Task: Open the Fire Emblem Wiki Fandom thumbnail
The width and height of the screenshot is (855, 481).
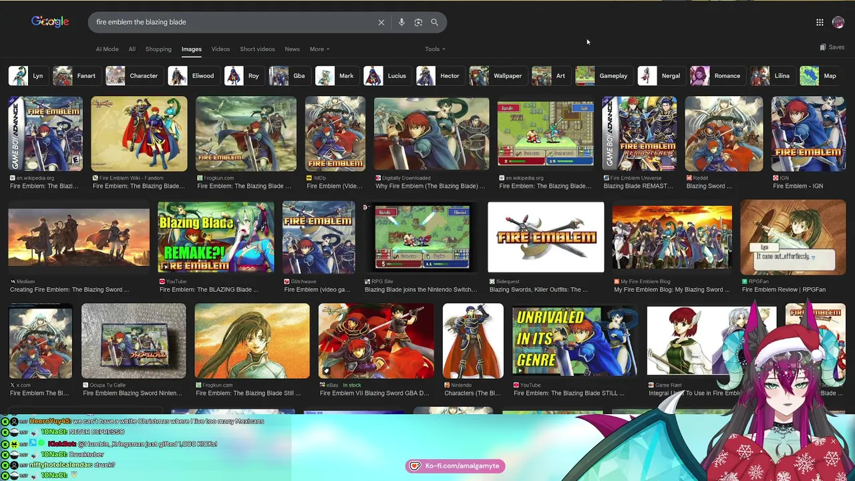Action: click(x=139, y=134)
